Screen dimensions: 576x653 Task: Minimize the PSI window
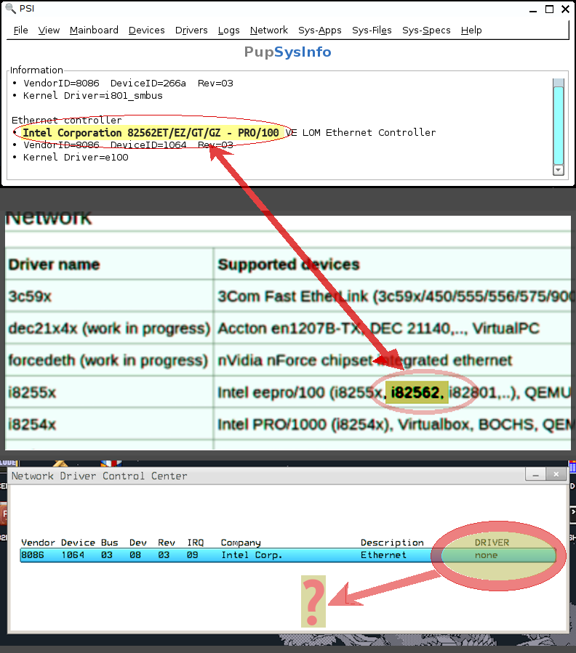[533, 9]
